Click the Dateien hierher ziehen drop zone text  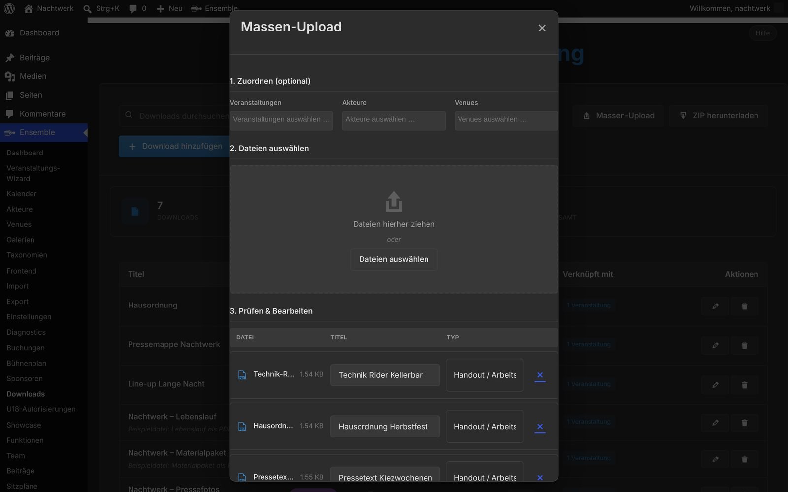coord(394,224)
